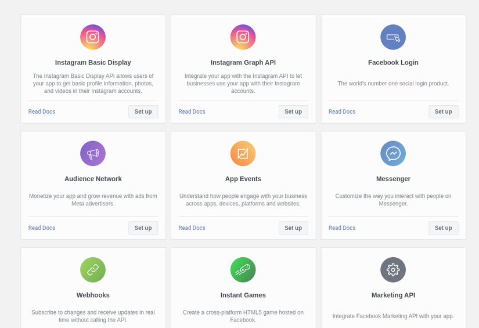Select the Webhooks card title
Image resolution: width=479 pixels, height=328 pixels.
(93, 295)
